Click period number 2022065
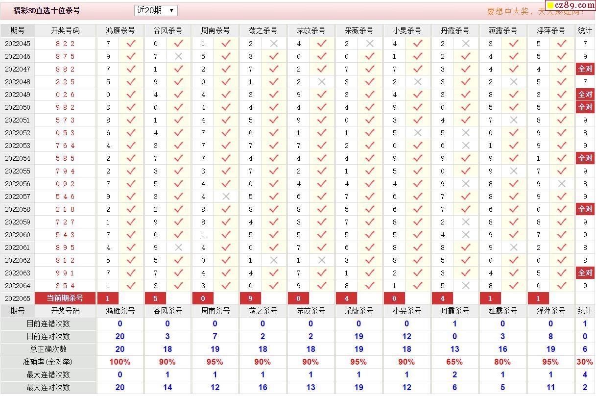Screen dimensions: 596x396 coord(18,298)
